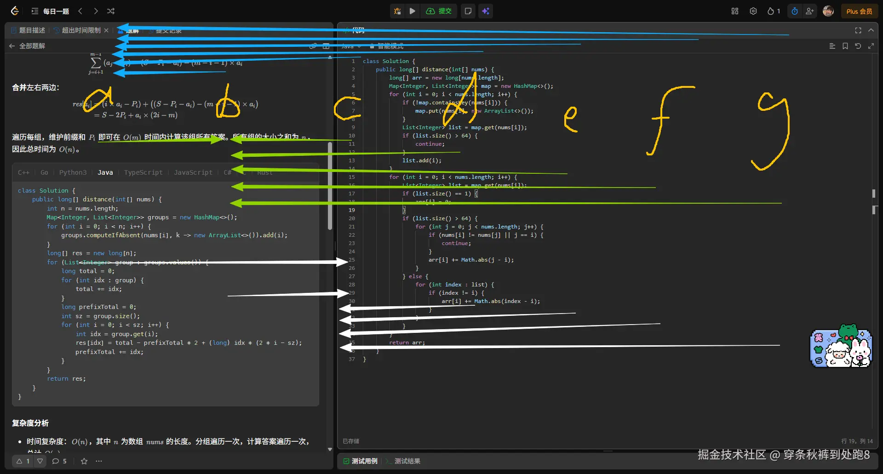Favorite the solution with star icon
The width and height of the screenshot is (883, 474).
[84, 461]
